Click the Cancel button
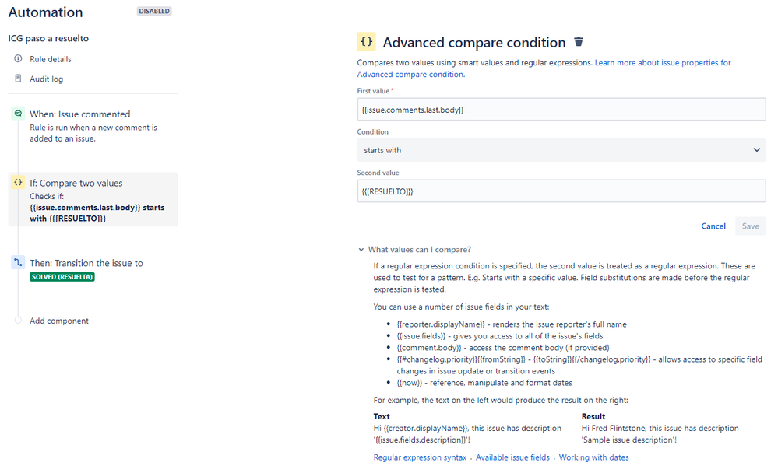The height and width of the screenshot is (473, 778). tap(713, 226)
